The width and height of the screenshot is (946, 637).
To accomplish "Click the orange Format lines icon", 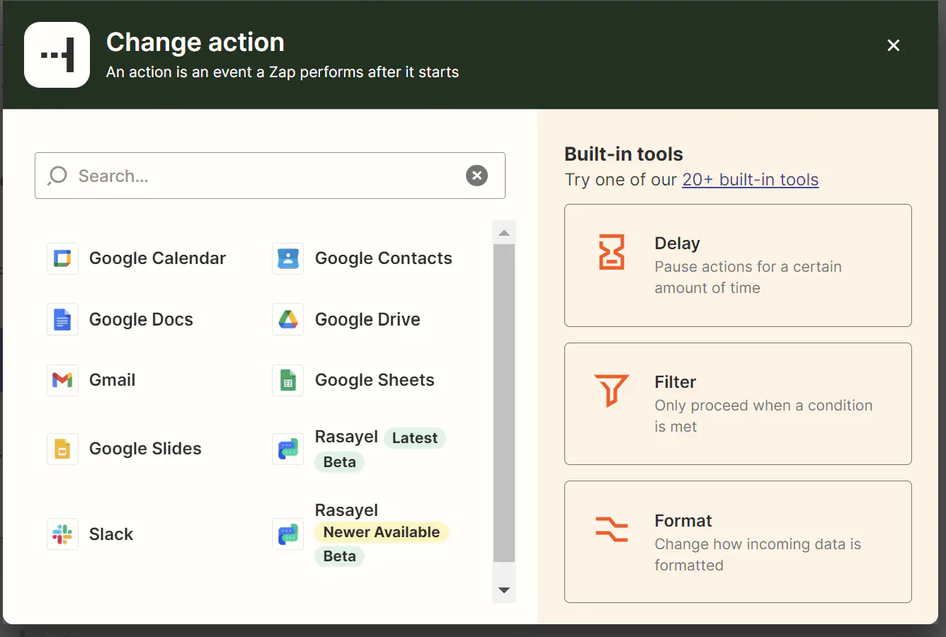I will click(x=612, y=529).
